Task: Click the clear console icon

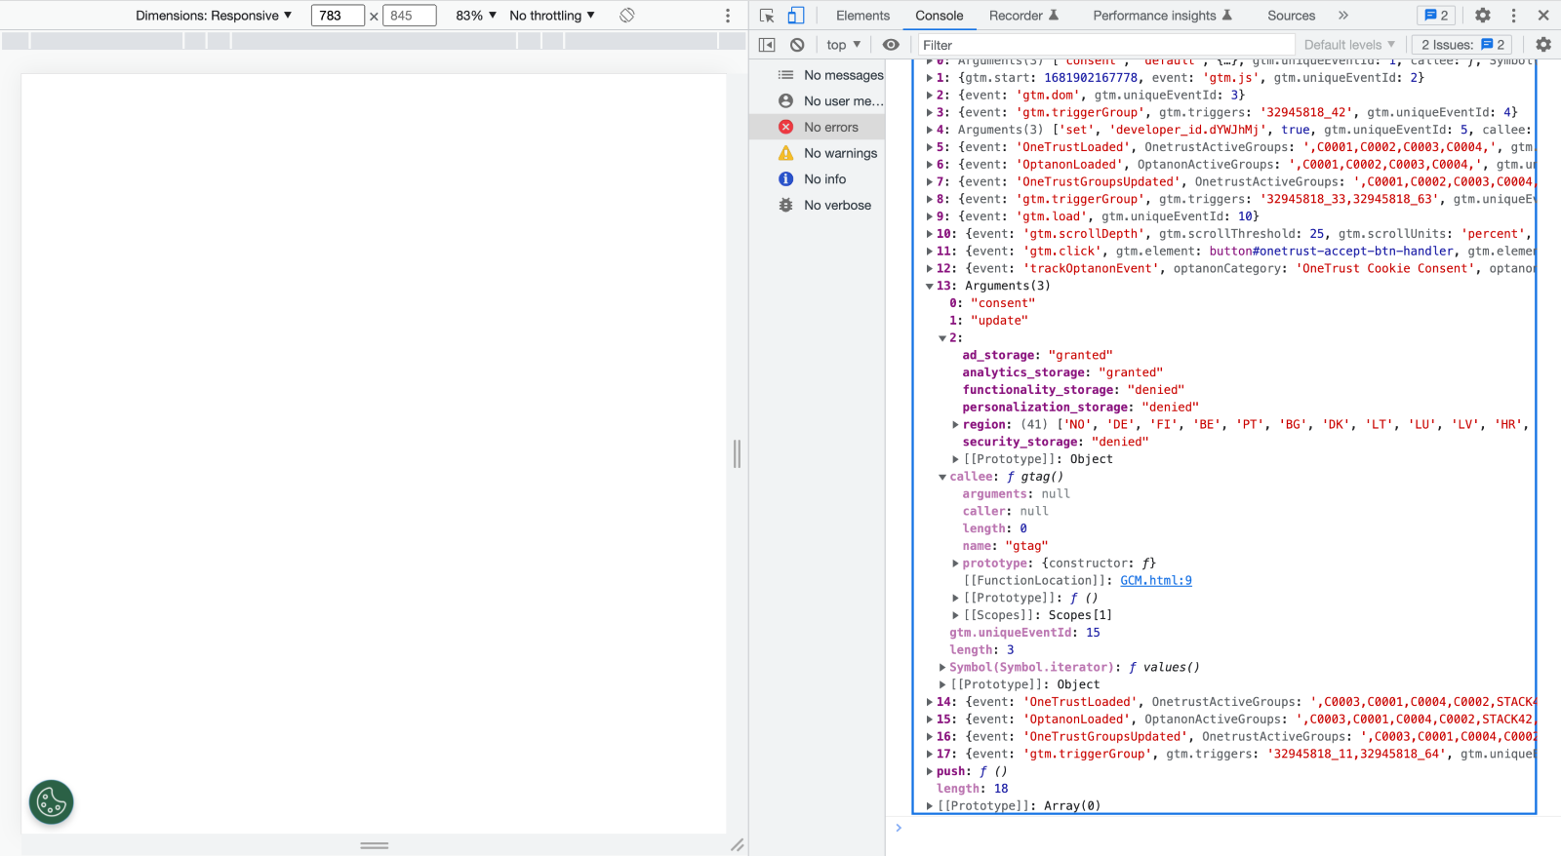Action: 797,45
